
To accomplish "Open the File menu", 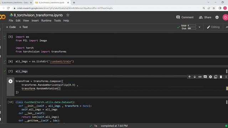I will [11, 21].
